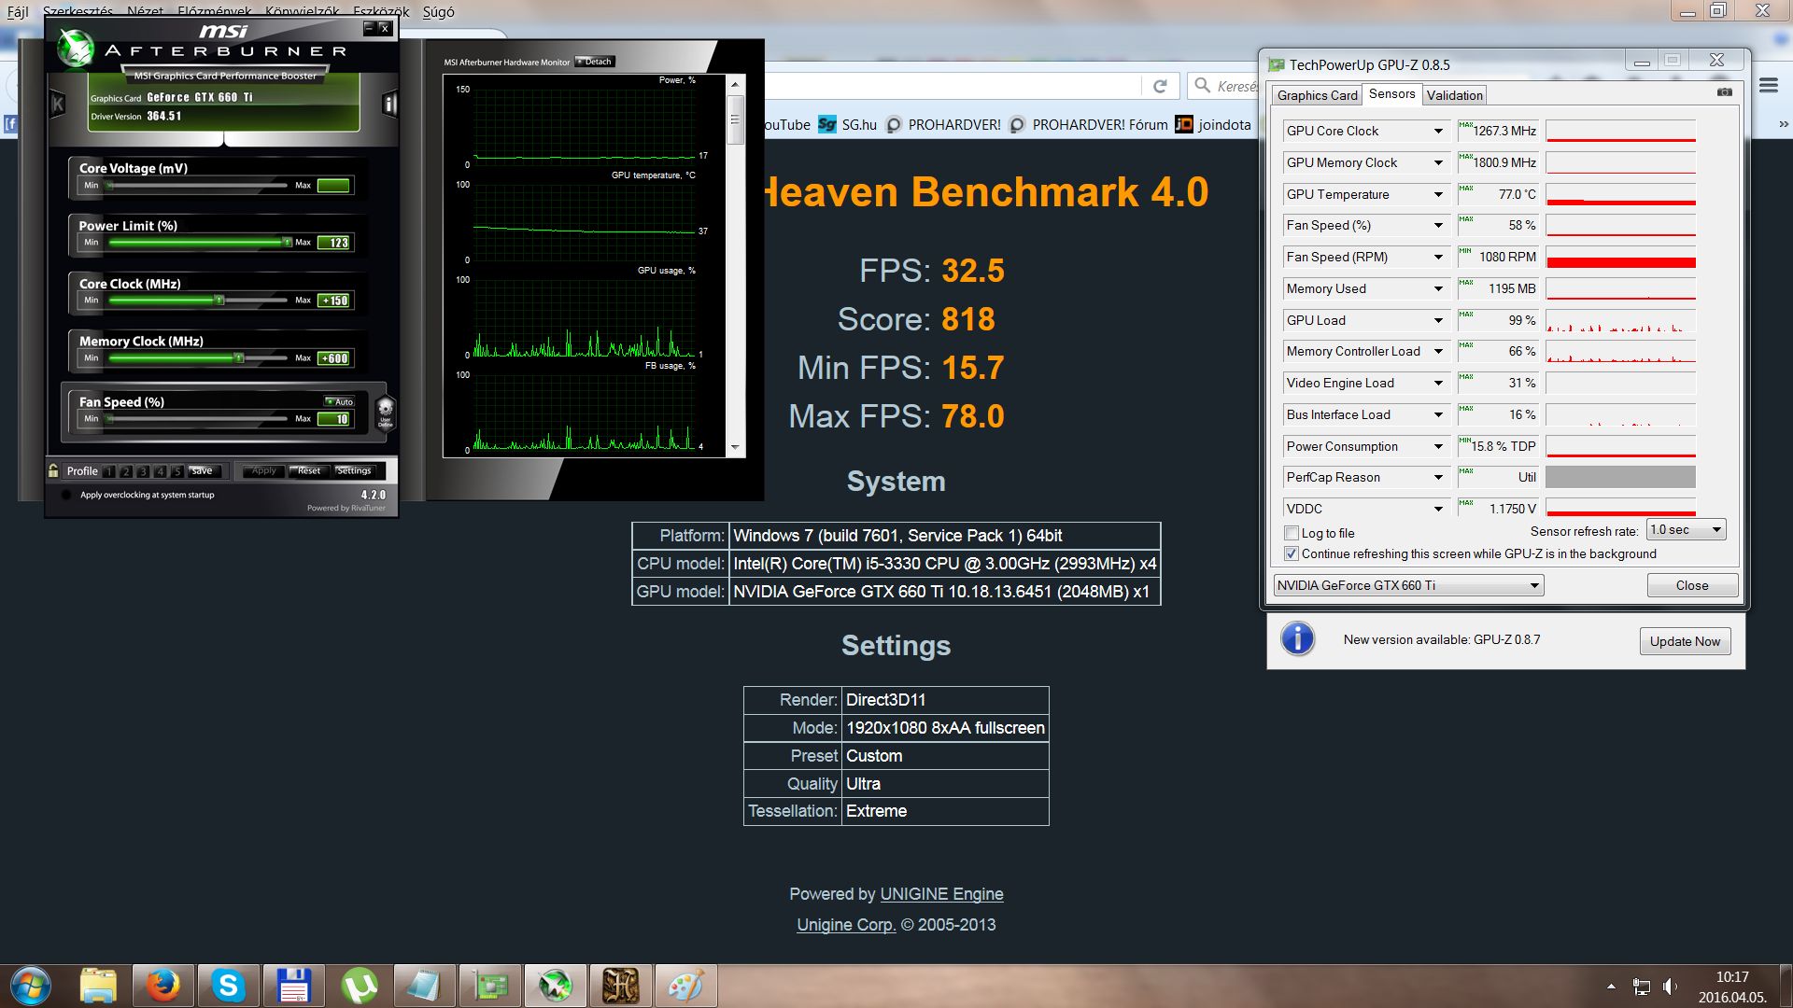Screen dimensions: 1793x1008
Task: Enable the Log to file checkbox
Action: (1292, 533)
